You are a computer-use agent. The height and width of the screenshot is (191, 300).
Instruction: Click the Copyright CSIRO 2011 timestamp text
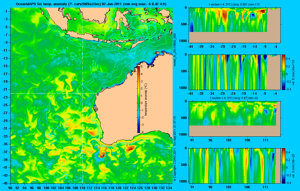tap(175, 148)
